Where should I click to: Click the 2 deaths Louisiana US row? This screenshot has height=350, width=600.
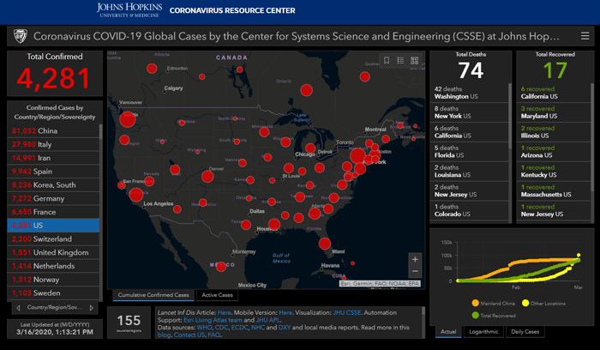click(x=469, y=172)
